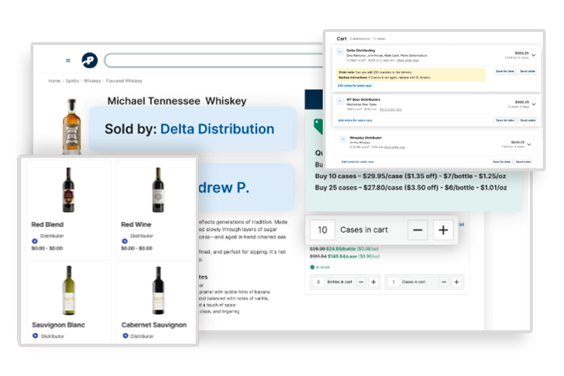Viewport: 564px width, 376px height.
Task: Open the hamburger menu icon
Action: [x=68, y=60]
